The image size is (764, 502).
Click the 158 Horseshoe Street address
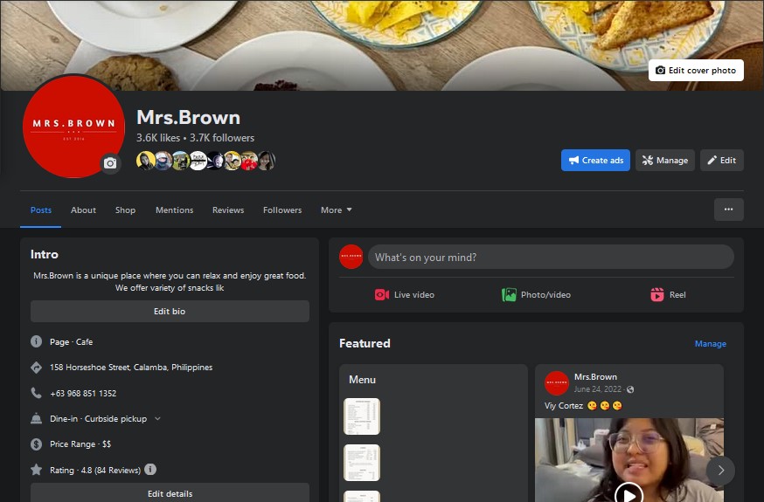click(x=131, y=368)
